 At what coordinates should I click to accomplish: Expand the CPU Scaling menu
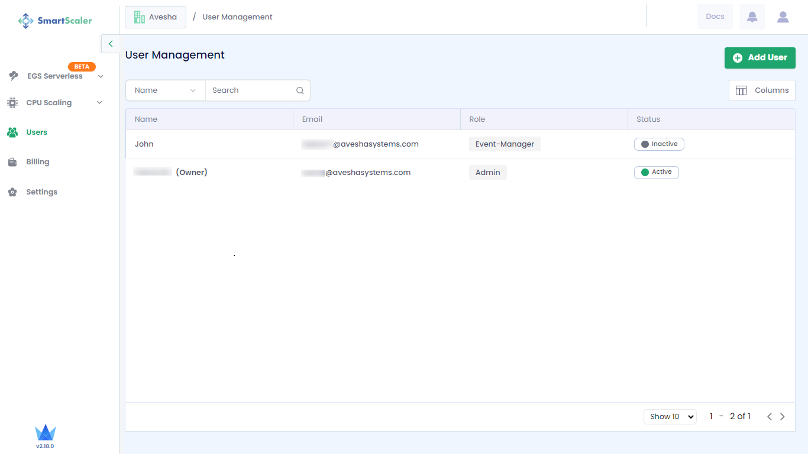[x=99, y=103]
